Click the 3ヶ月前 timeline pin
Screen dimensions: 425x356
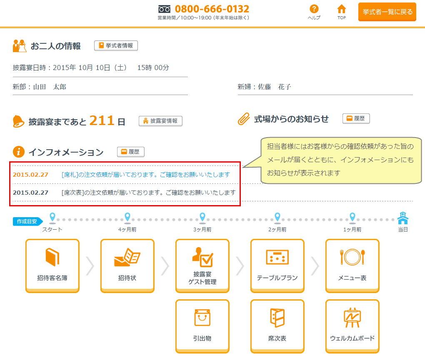pos(202,217)
